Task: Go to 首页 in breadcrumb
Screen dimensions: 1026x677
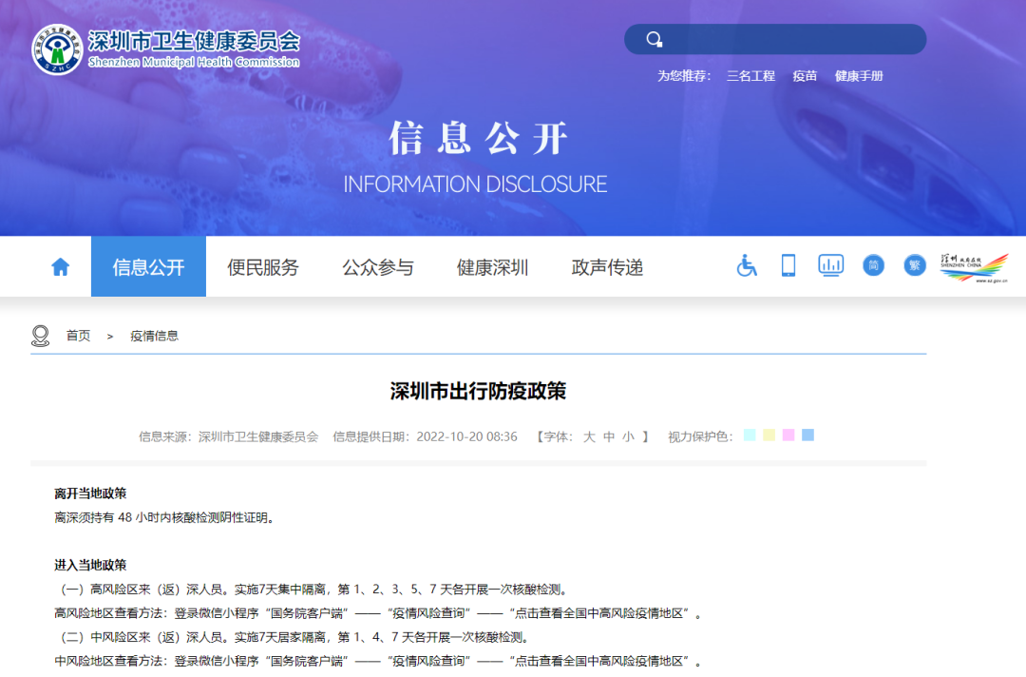Action: [x=79, y=336]
